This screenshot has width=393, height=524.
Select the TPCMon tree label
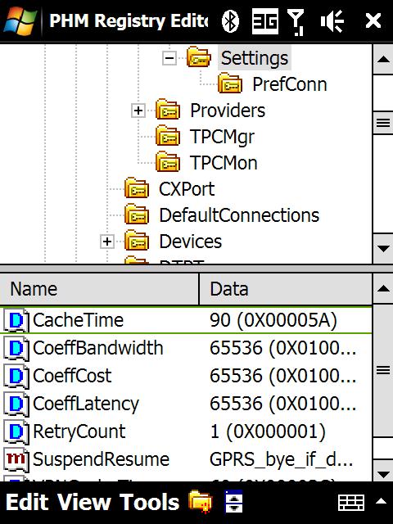point(224,163)
